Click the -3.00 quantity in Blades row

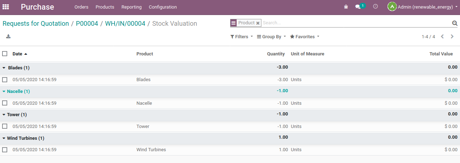(x=283, y=80)
